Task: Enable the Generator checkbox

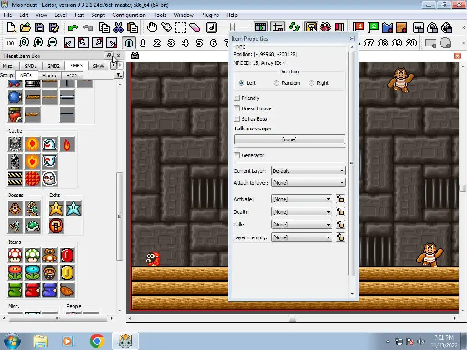Action: 237,155
